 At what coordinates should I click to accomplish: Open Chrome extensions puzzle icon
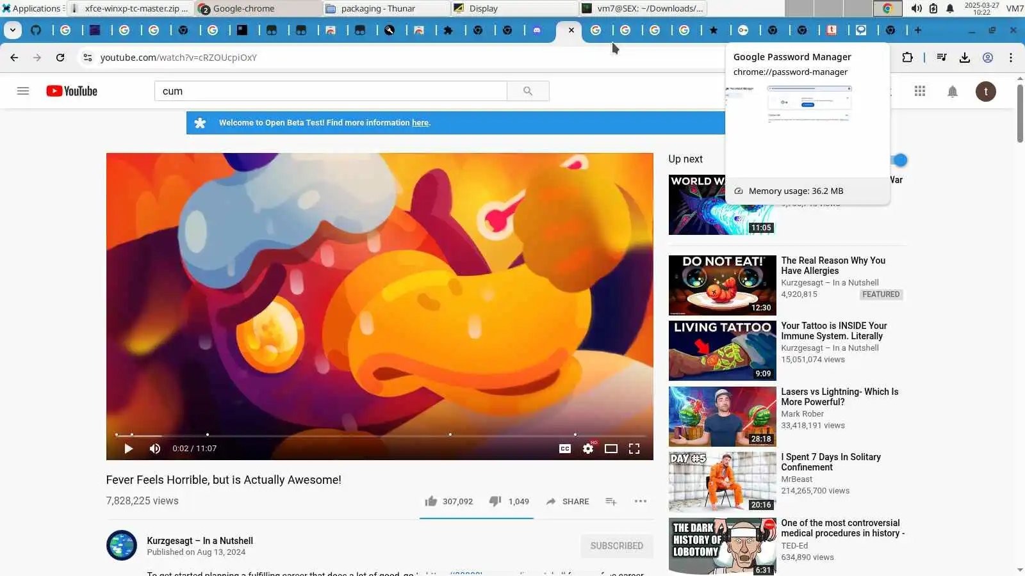click(x=907, y=58)
